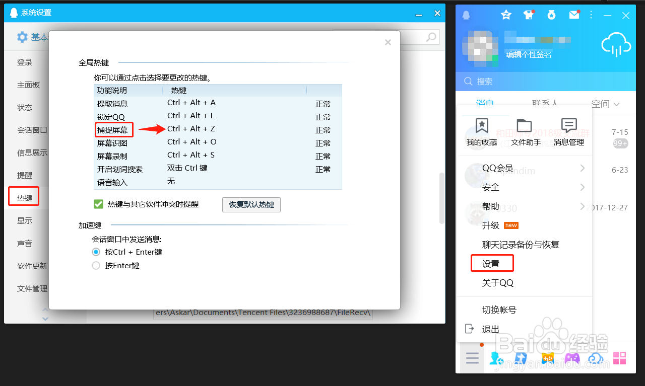This screenshot has width=645, height=386.
Task: Click the Tencent Files path field
Action: pos(263,313)
